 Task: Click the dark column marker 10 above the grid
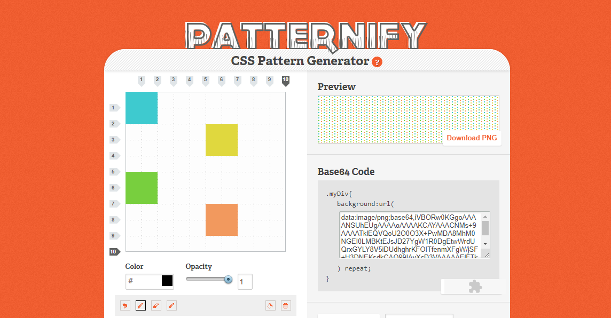tap(286, 81)
